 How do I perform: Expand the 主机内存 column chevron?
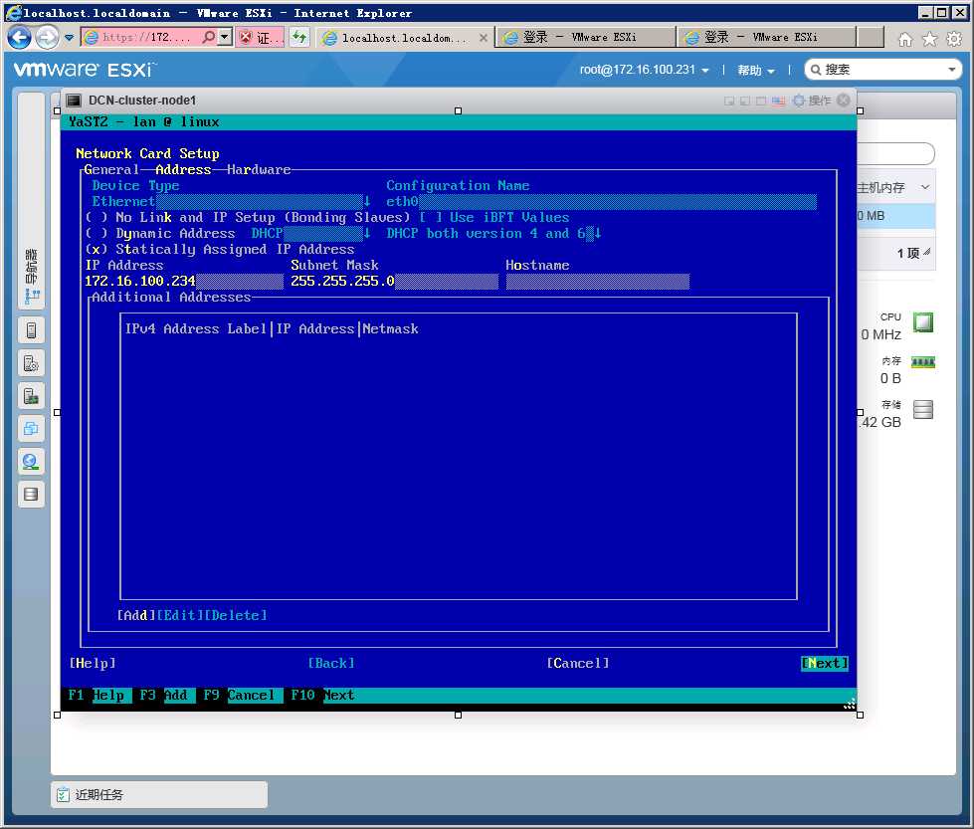coord(925,187)
